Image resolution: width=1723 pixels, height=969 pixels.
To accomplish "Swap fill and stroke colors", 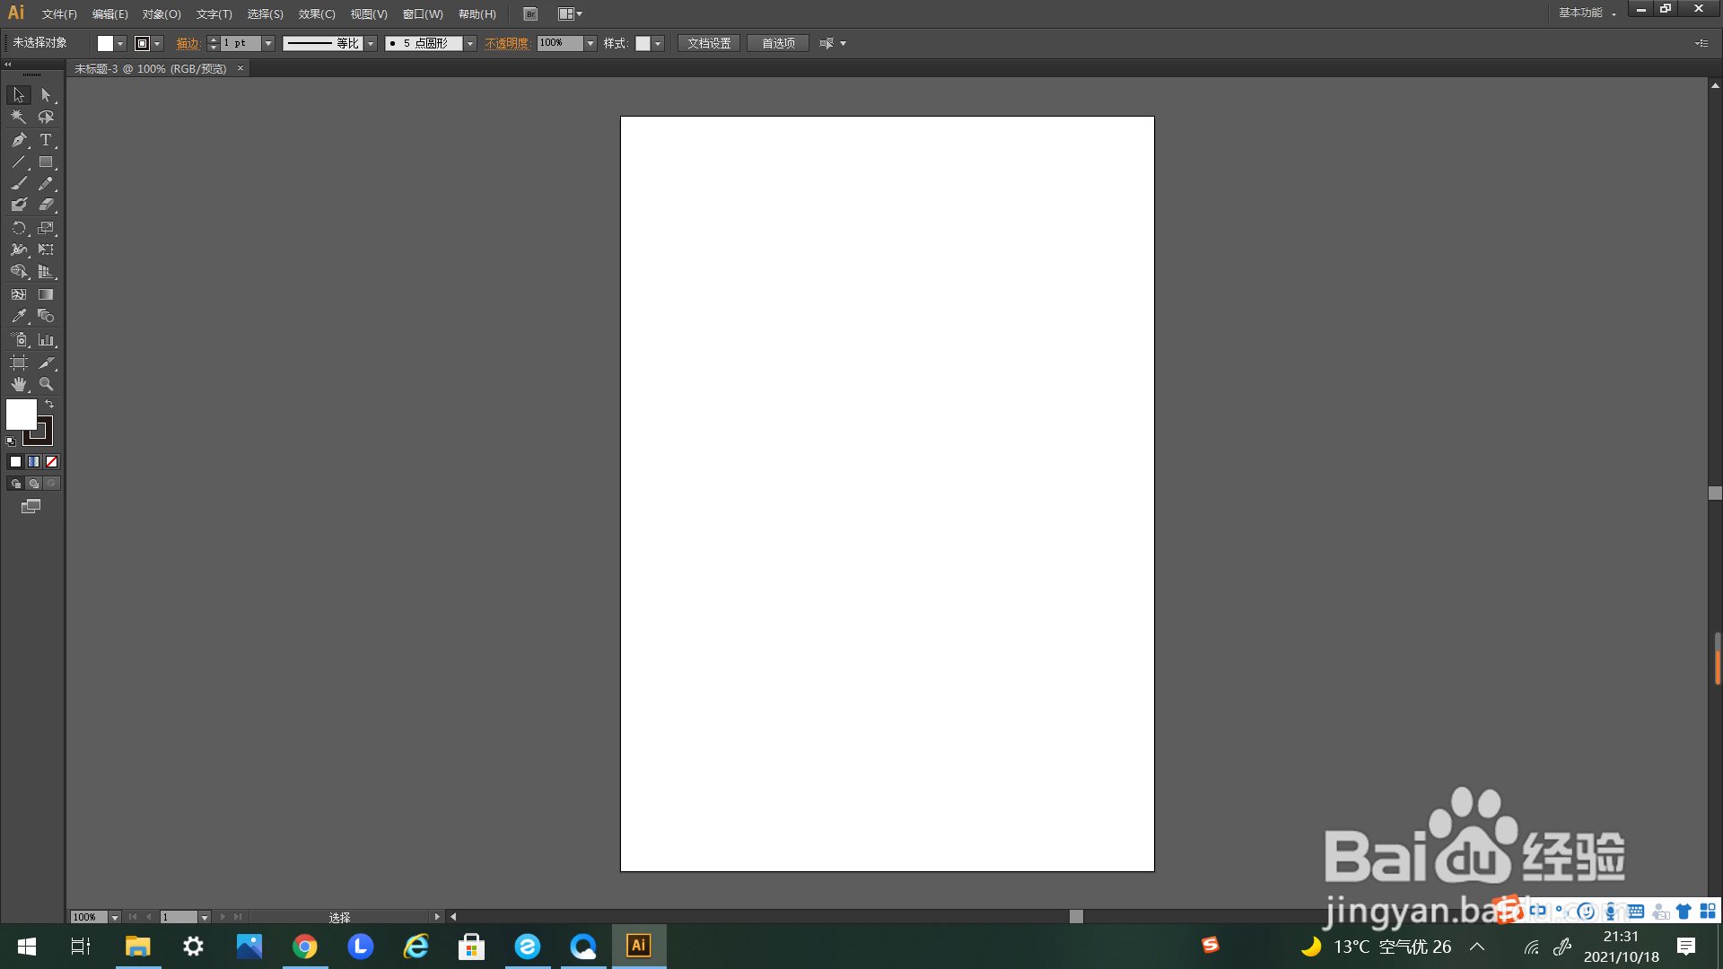I will (x=49, y=405).
